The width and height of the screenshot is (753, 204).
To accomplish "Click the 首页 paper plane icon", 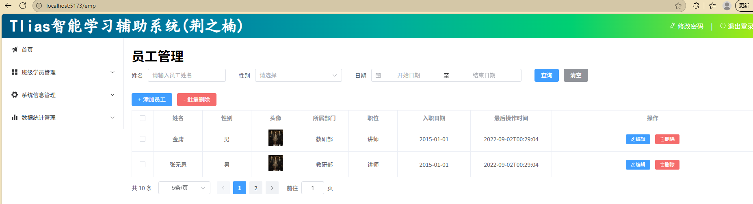I will (x=15, y=49).
